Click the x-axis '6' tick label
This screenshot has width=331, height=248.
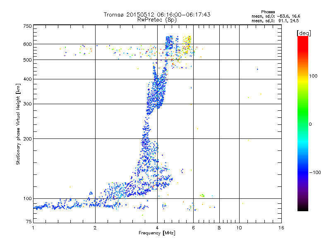[193, 228]
